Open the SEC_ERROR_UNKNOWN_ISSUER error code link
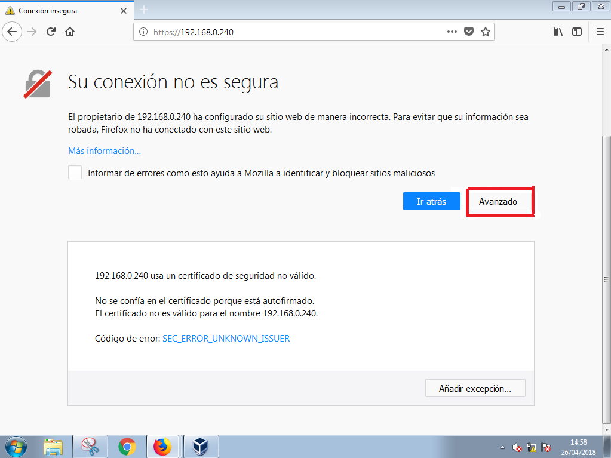611x458 pixels. pyautogui.click(x=226, y=339)
